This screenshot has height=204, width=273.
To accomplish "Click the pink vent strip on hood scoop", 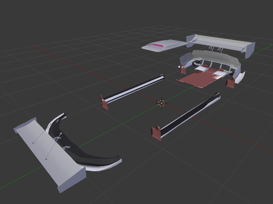I will [x=157, y=46].
